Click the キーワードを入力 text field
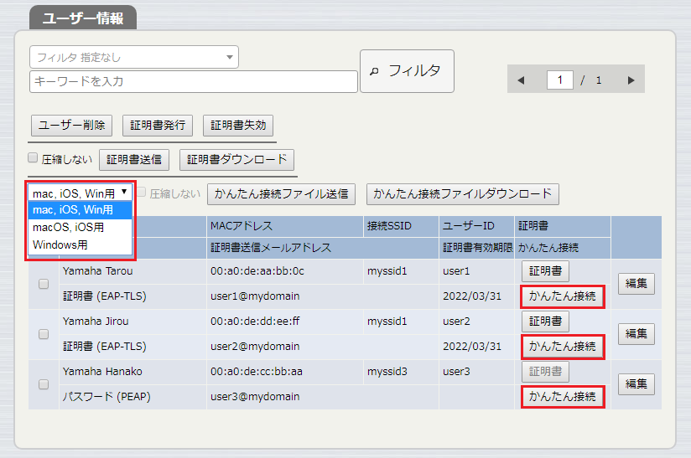 click(x=194, y=81)
